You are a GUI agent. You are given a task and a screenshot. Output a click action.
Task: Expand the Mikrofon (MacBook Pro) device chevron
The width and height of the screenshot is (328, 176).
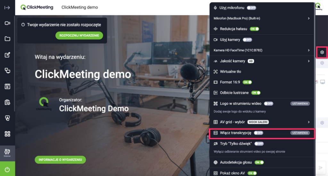pyautogui.click(x=309, y=18)
